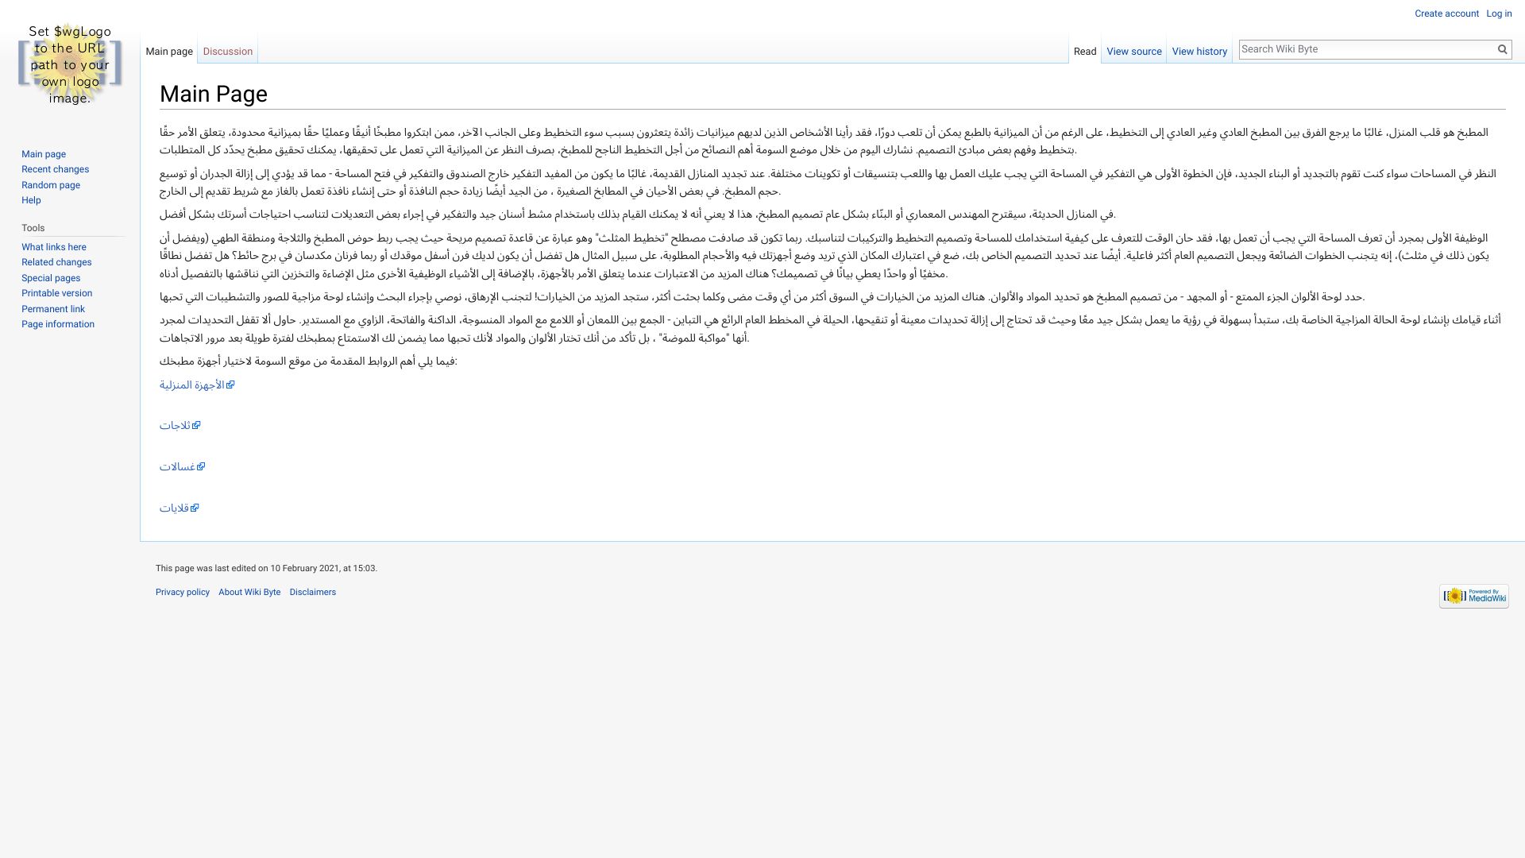Select the Read tab
1525x858 pixels.
(x=1085, y=52)
